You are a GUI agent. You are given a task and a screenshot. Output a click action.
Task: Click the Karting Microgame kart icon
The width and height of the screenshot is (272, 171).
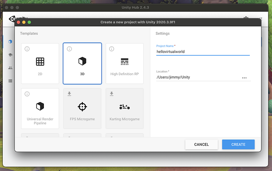click(125, 107)
